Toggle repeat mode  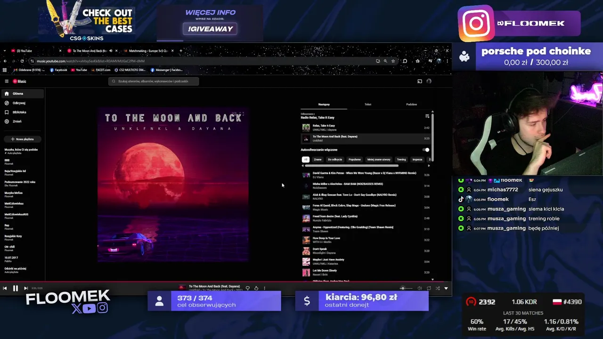pos(429,288)
